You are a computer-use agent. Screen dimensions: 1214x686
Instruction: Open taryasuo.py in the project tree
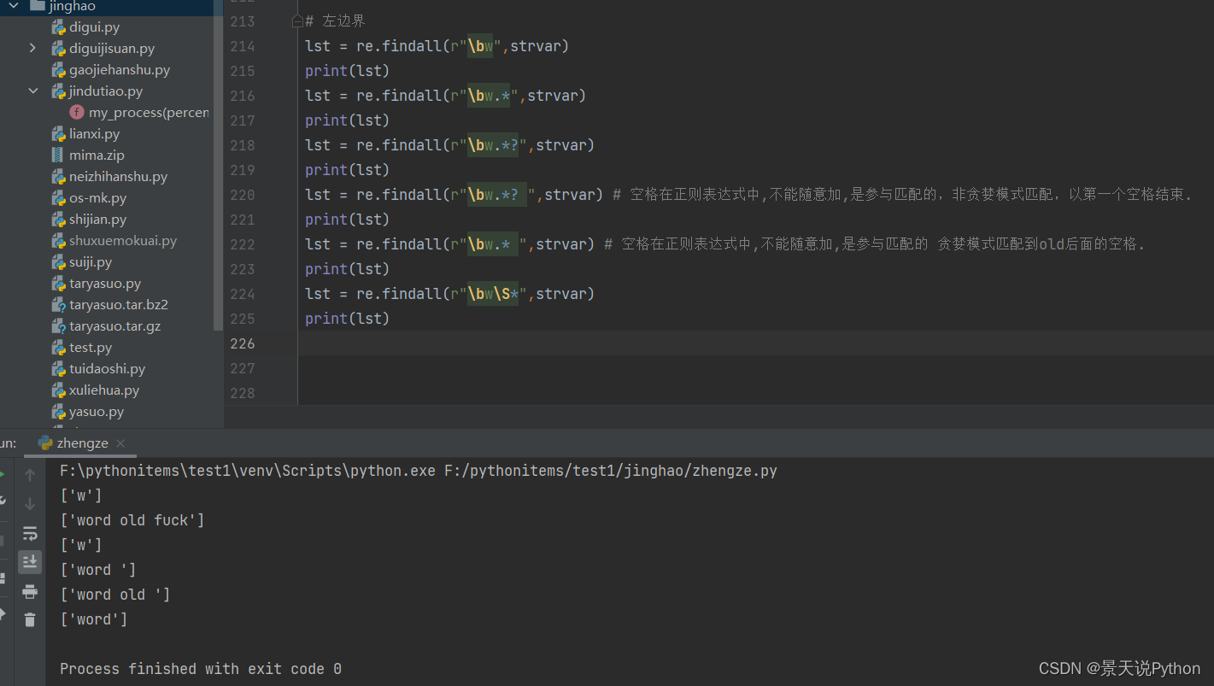105,284
